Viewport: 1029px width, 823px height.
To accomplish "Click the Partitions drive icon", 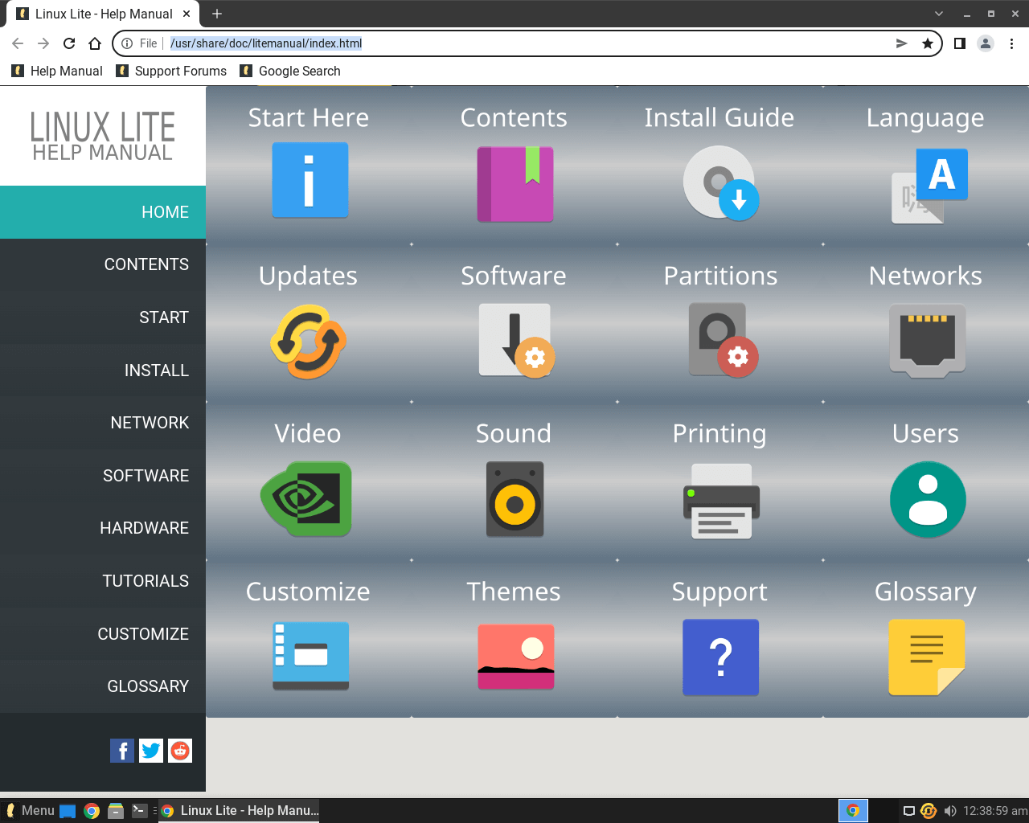I will tap(720, 339).
